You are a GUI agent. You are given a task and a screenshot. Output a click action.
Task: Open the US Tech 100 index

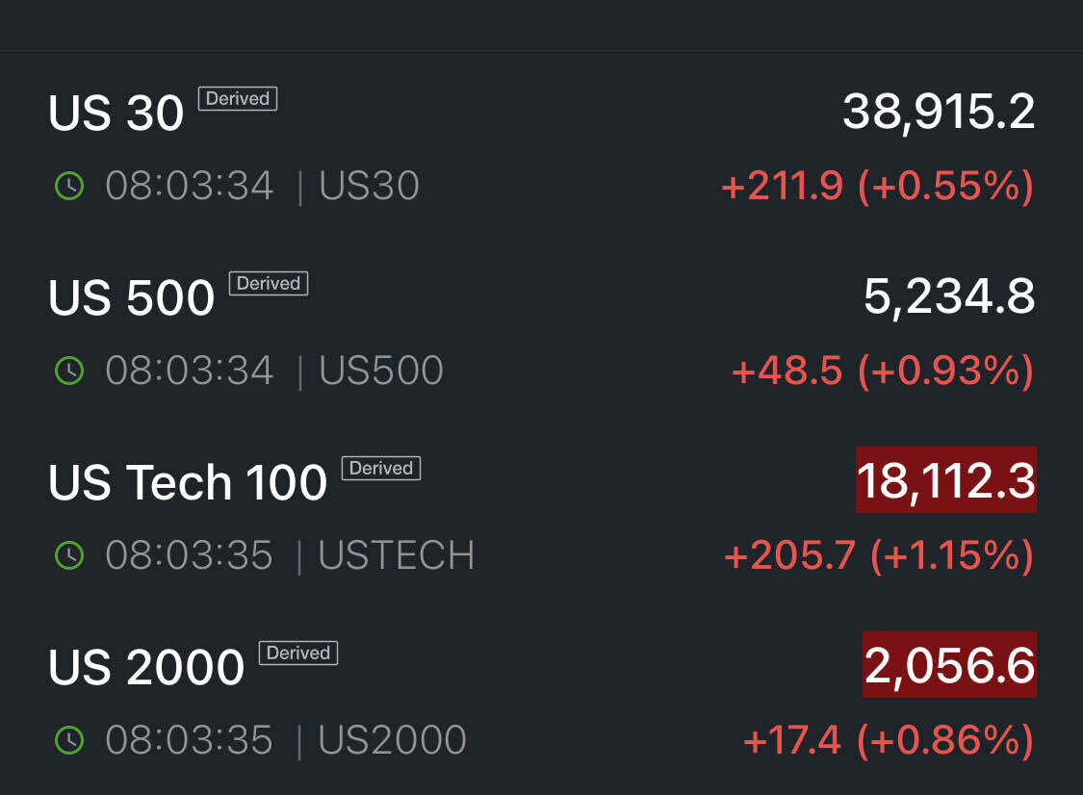pyautogui.click(x=188, y=483)
